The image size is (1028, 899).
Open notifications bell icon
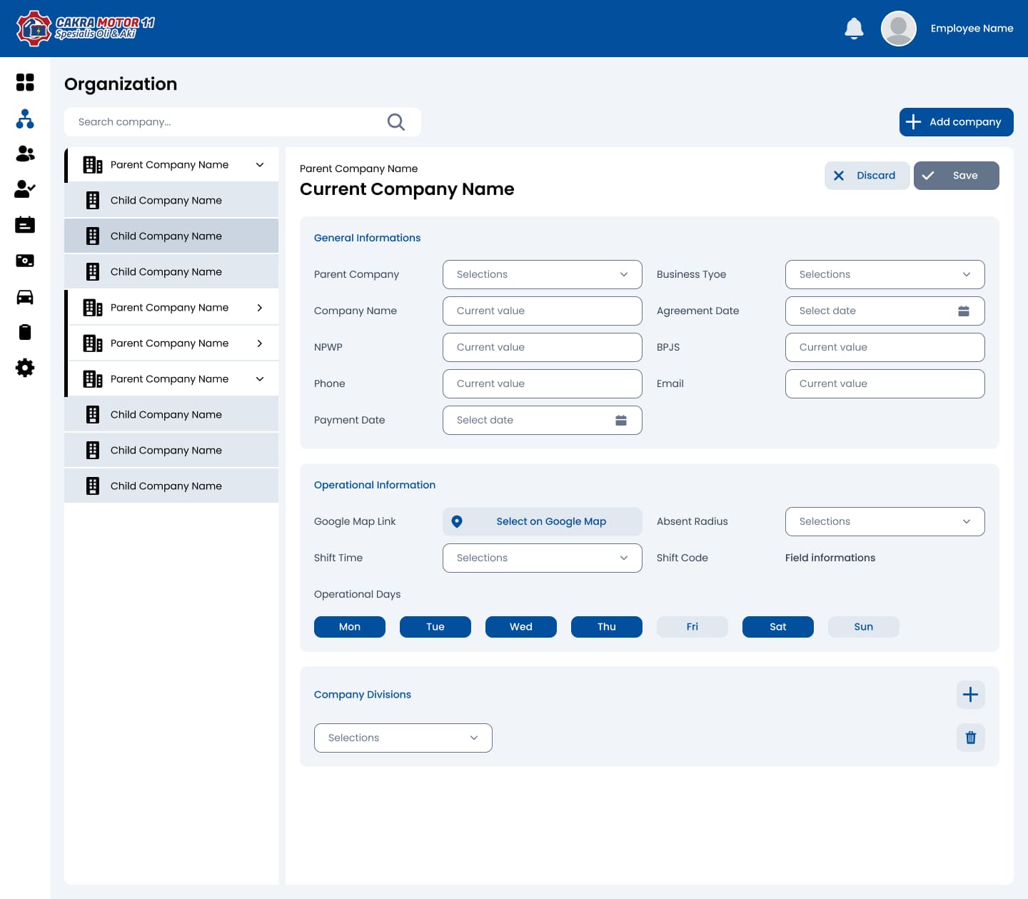coord(854,29)
